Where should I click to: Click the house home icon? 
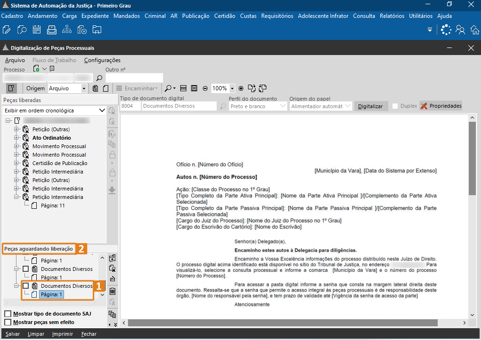474,30
